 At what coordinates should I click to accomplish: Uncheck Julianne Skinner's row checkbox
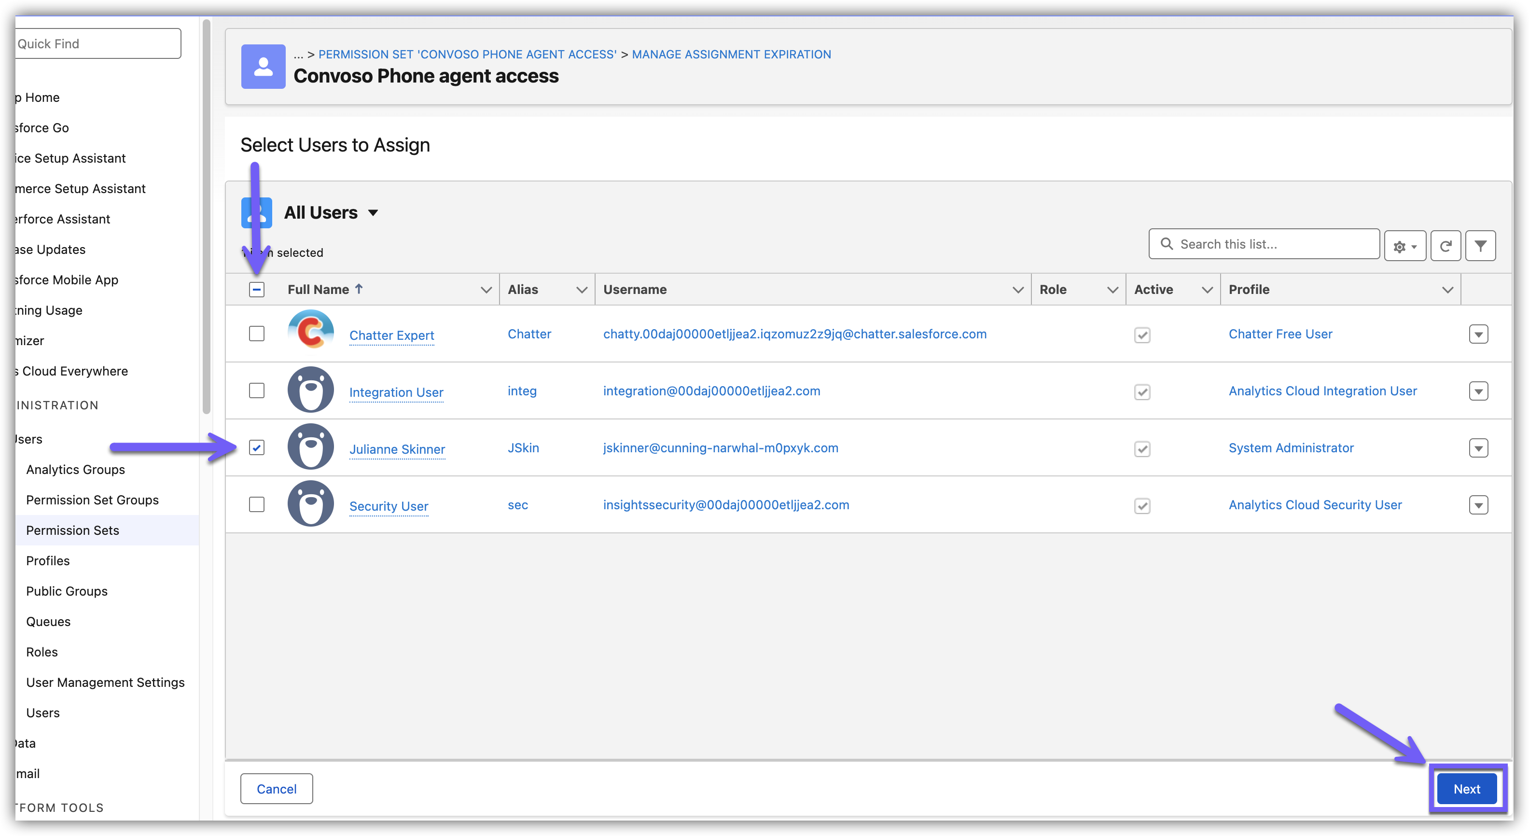(256, 448)
